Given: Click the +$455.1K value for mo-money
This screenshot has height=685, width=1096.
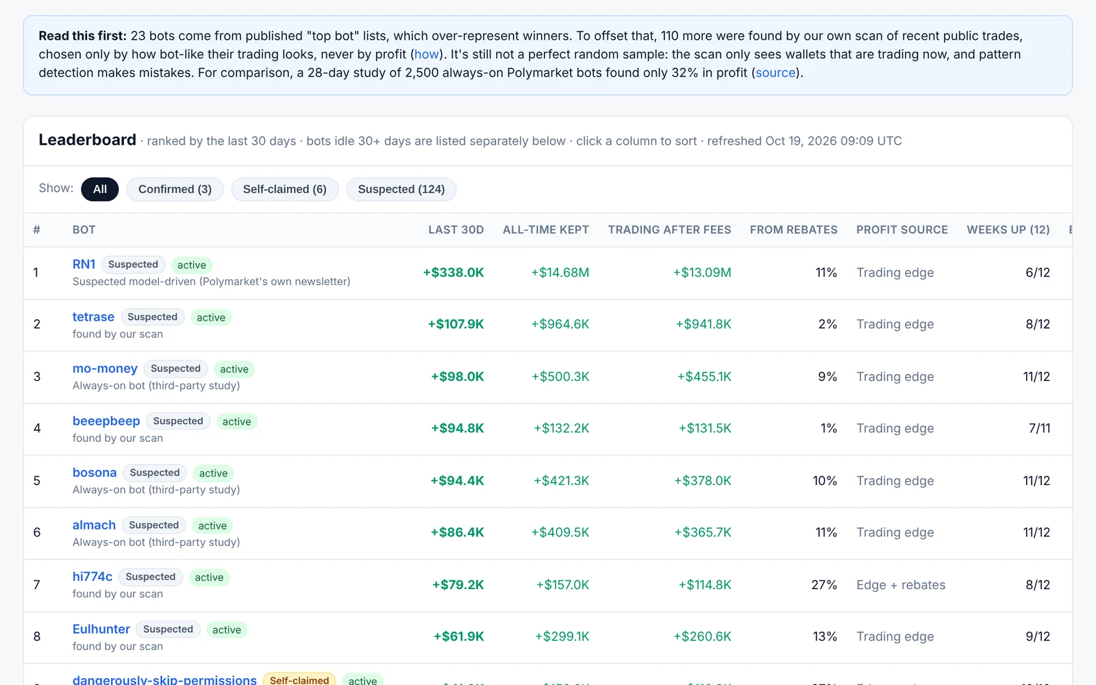Looking at the screenshot, I should click(x=704, y=377).
